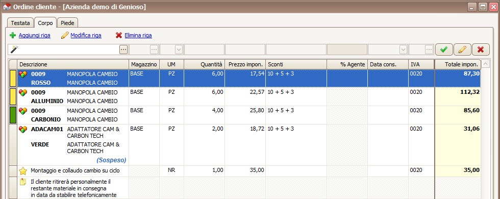Image resolution: width=500 pixels, height=199 pixels.
Task: Select the 31,06 total cell
Action: click(458, 145)
